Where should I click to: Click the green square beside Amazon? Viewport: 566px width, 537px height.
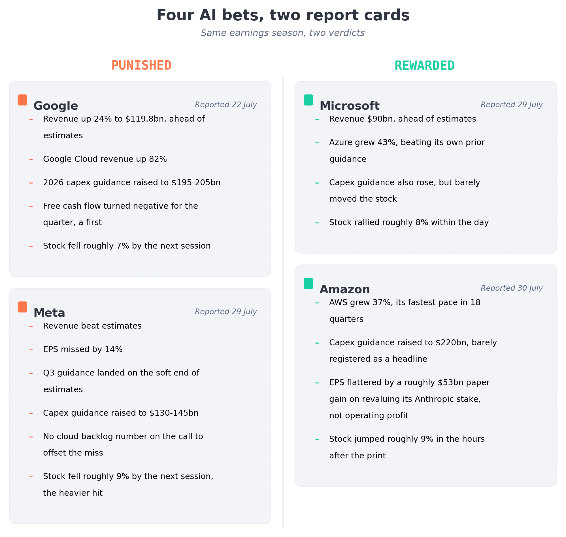coord(308,283)
